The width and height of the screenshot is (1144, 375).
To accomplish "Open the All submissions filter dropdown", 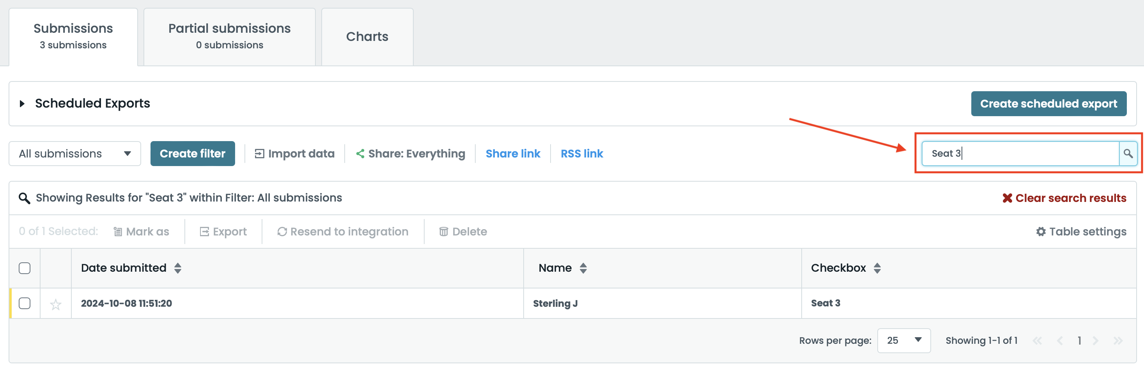I will tap(74, 154).
